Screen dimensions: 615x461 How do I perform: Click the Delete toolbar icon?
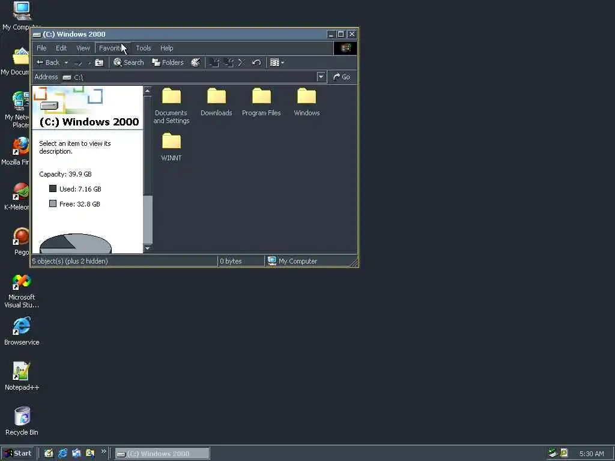(241, 62)
